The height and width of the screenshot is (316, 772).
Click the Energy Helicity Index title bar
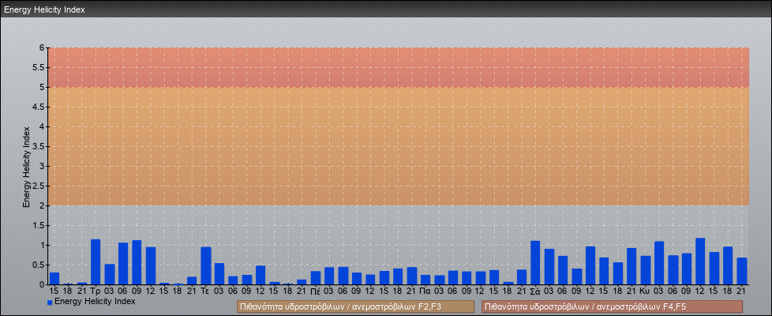[x=386, y=9]
